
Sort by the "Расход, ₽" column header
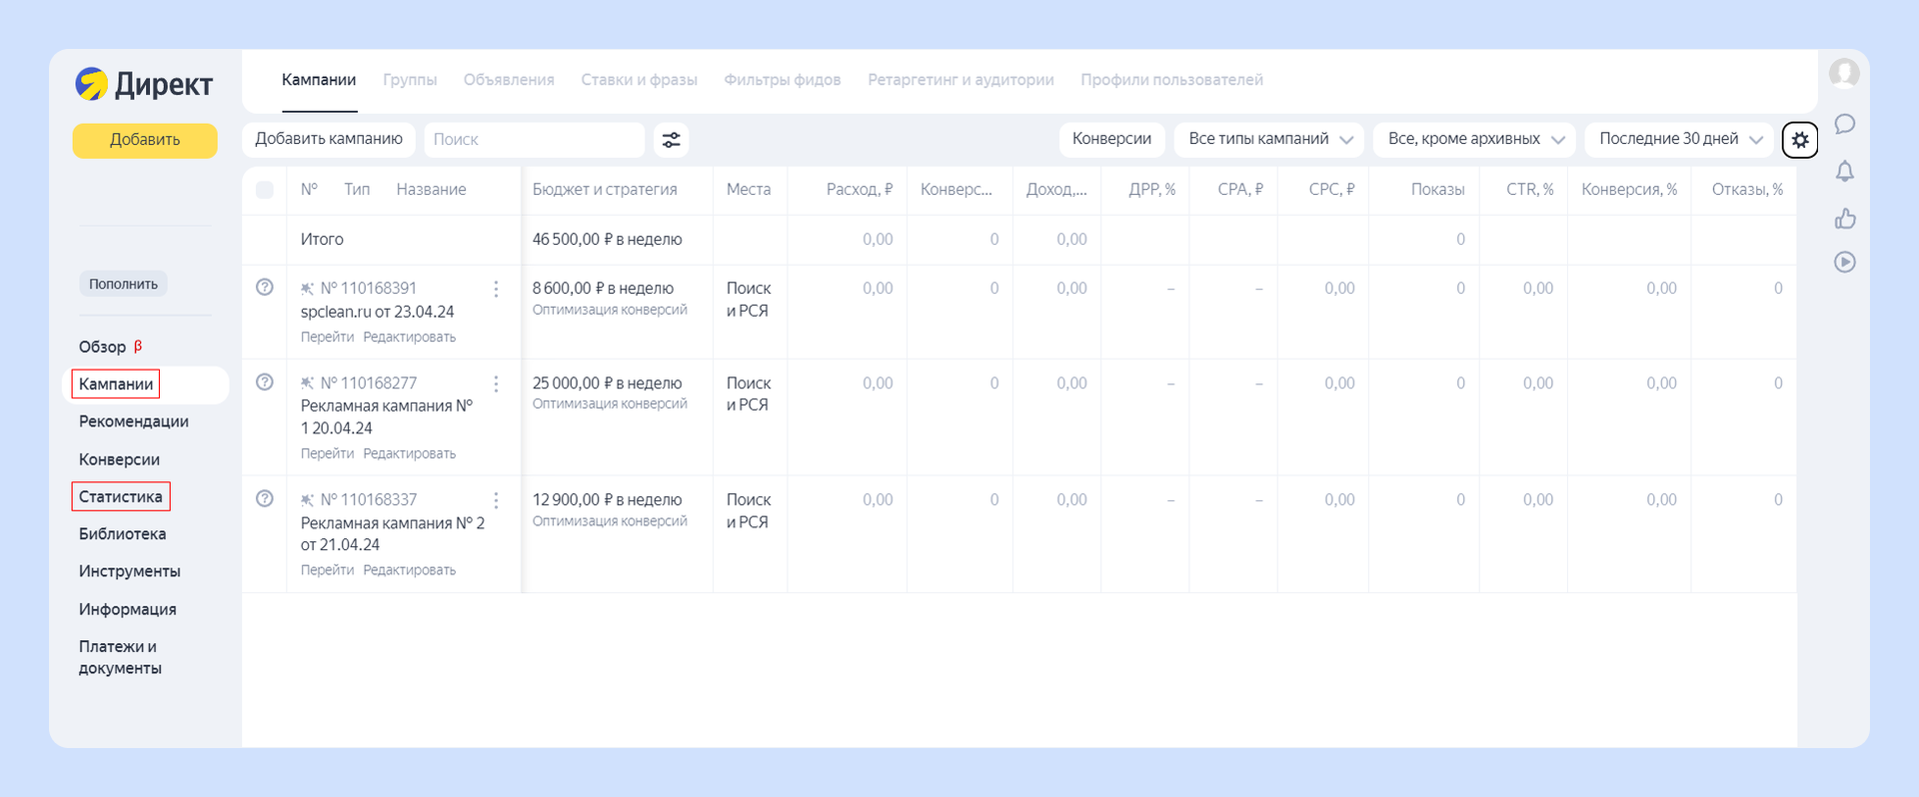860,190
